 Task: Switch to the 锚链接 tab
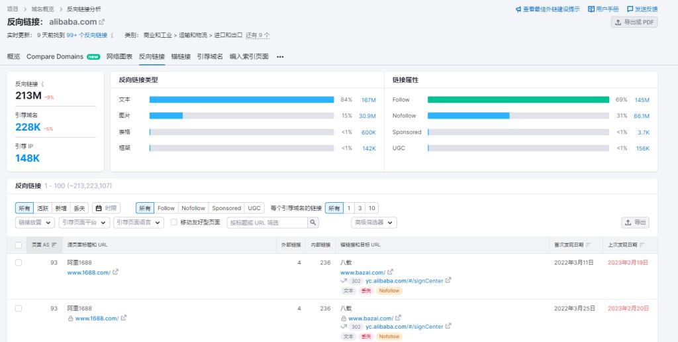tap(181, 57)
